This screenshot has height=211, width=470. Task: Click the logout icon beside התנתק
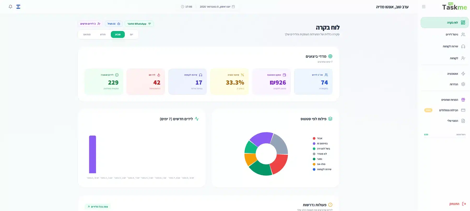point(464,204)
